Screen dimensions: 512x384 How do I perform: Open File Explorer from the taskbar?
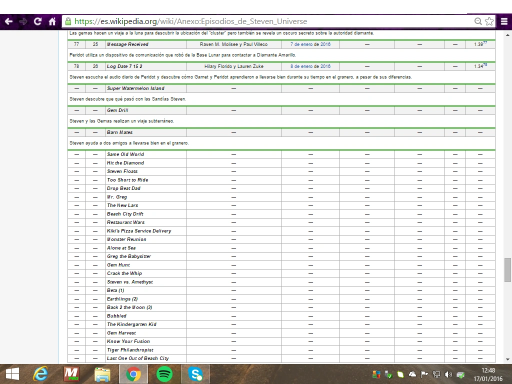[102, 374]
